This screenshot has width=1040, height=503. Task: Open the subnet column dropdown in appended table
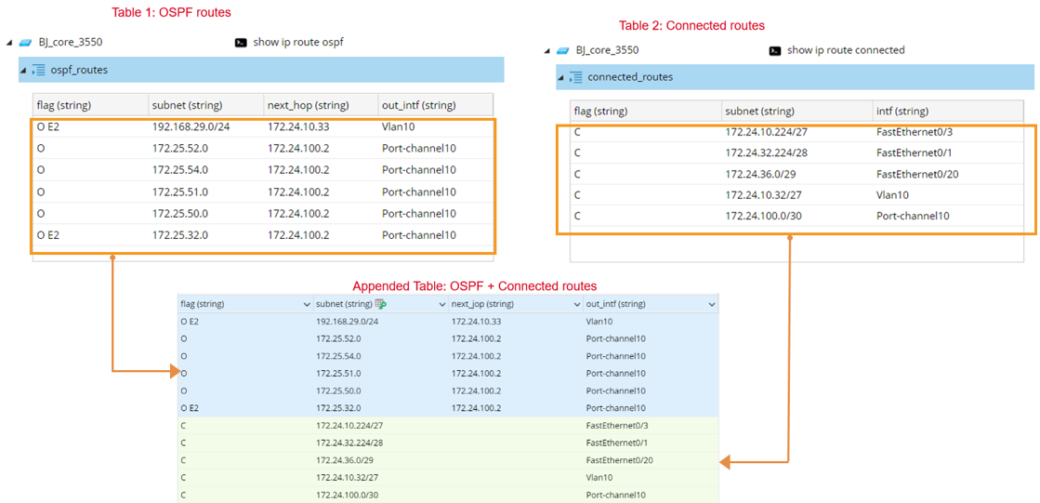coord(441,305)
